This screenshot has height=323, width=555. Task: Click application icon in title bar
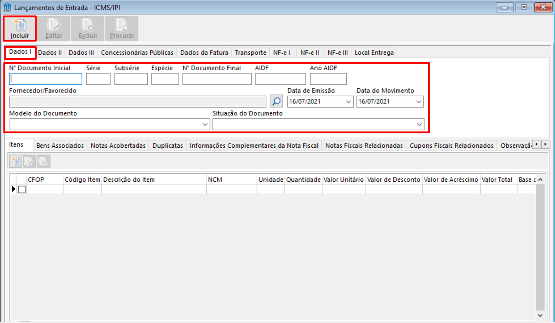(7, 7)
